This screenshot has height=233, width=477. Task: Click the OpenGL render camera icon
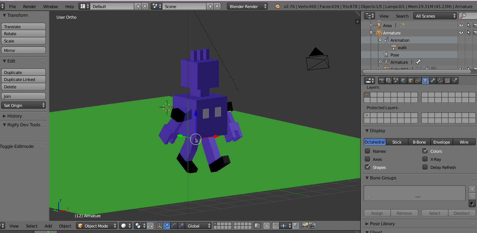(305, 226)
